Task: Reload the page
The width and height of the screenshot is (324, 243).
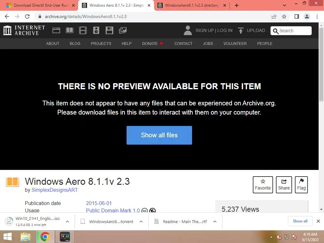Action: (27, 16)
